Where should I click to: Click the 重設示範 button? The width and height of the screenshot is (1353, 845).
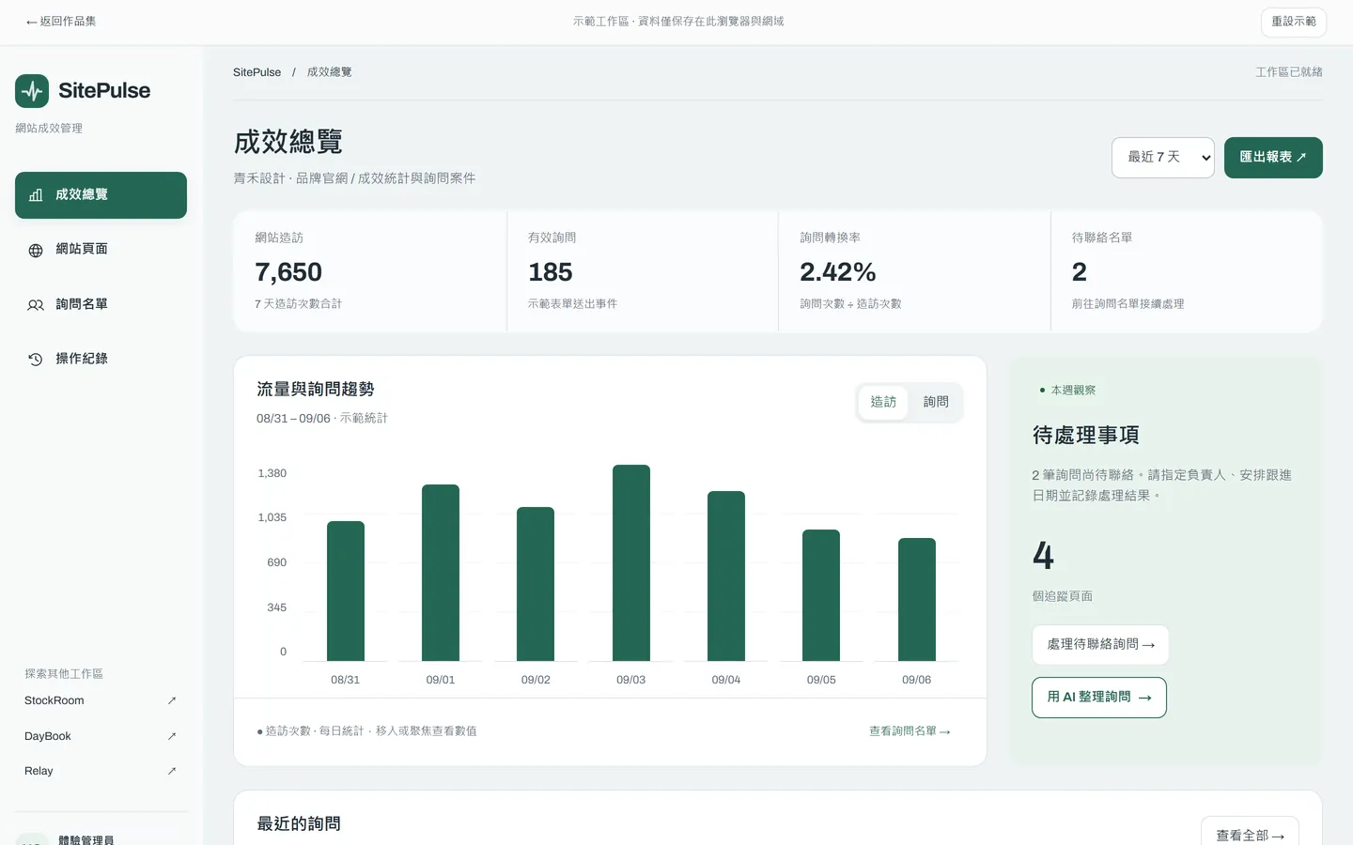[x=1294, y=22]
